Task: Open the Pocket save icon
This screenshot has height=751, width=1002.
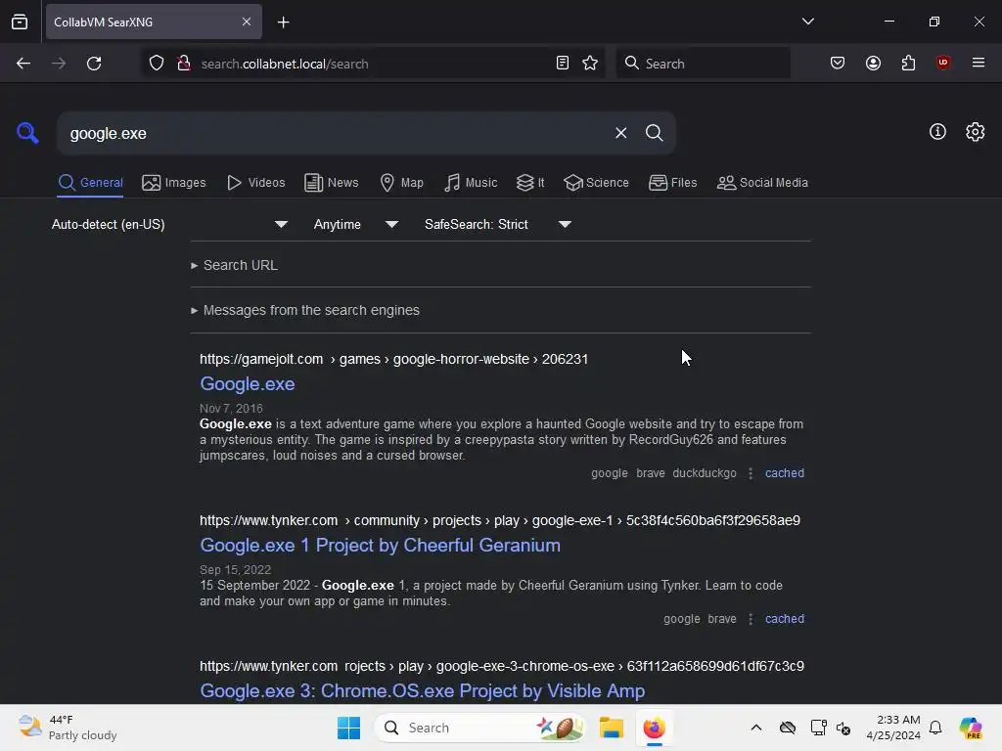Action: click(838, 64)
